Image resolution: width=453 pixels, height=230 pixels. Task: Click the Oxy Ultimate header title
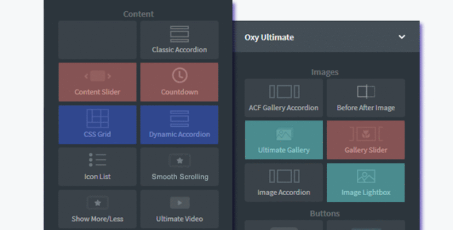(x=269, y=38)
